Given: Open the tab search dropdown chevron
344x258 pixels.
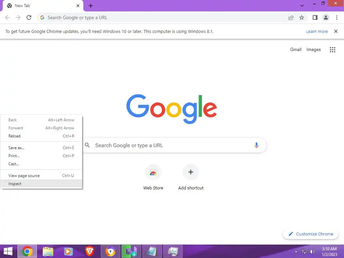Looking at the screenshot, I should (x=302, y=6).
